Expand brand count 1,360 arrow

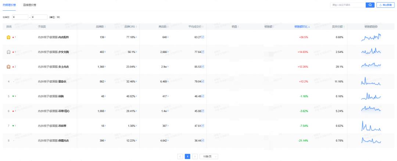click(x=105, y=67)
